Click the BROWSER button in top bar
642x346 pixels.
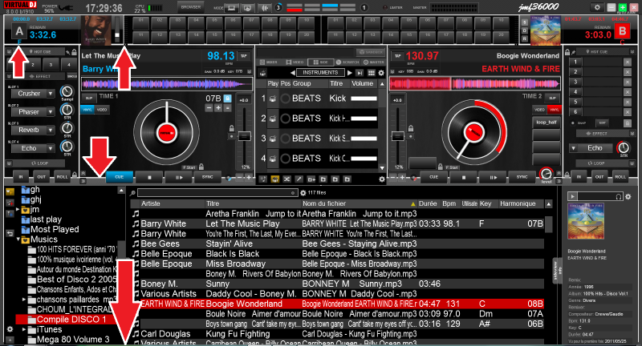[190, 7]
